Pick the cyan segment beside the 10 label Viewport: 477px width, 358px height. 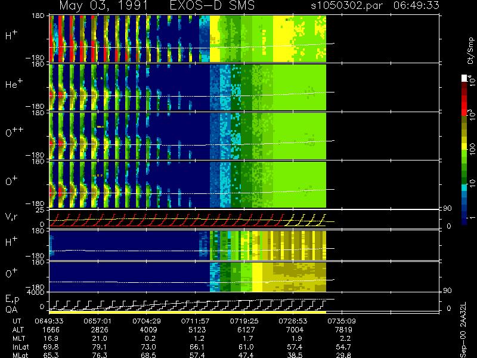(x=464, y=187)
